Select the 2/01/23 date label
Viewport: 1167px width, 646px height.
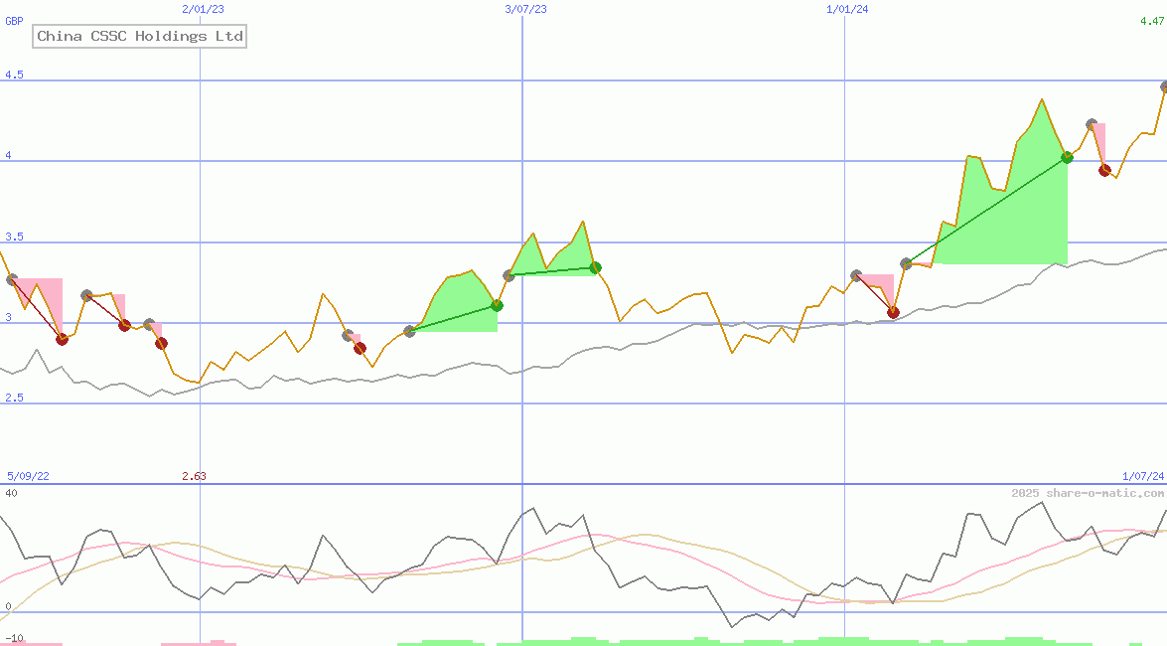click(x=203, y=9)
